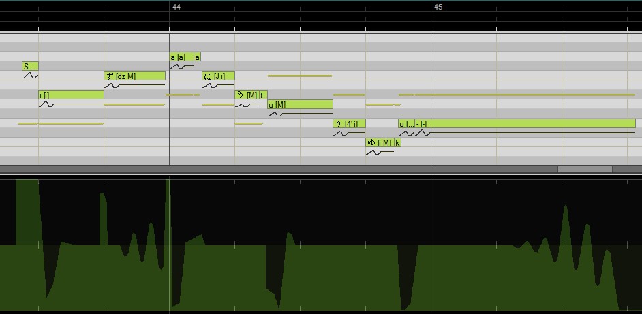Click the horizontal scrollbar thumb
Viewport: 642px width, 314px height.
585,169
